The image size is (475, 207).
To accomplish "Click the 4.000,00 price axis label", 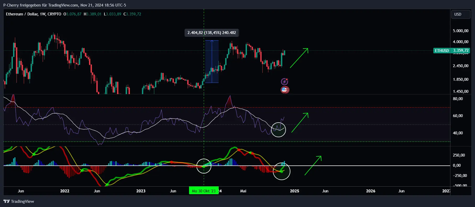I will click(461, 42).
